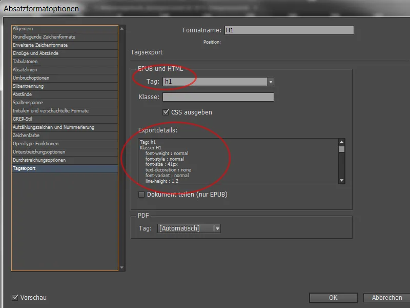Viewport: 410px width, 308px height.
Task: Click Exportdetails scroll down arrow
Action: (341, 181)
